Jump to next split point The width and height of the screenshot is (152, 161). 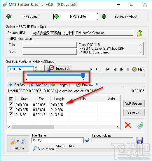point(97,69)
